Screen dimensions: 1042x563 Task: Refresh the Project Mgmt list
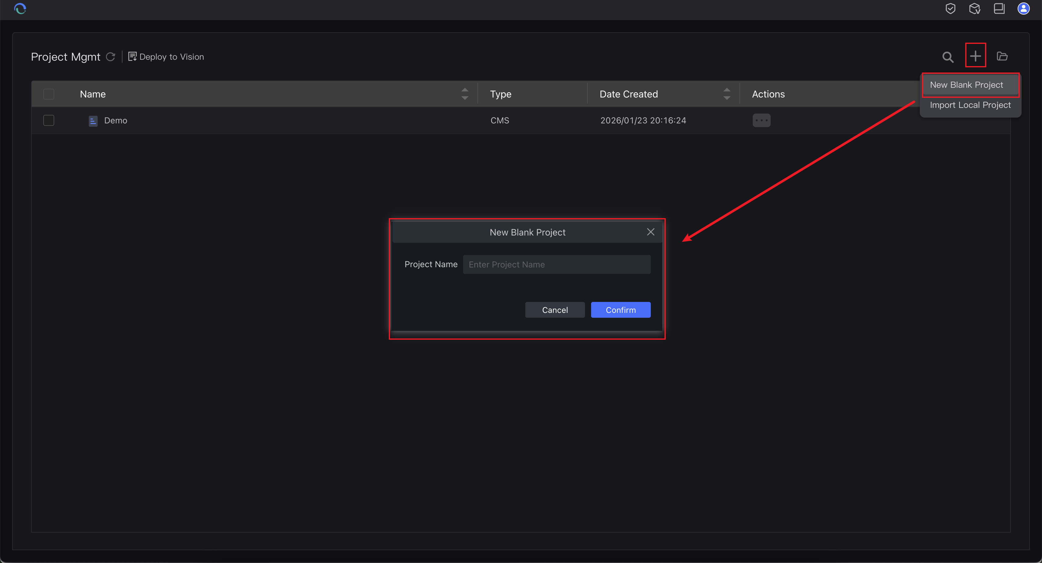110,57
